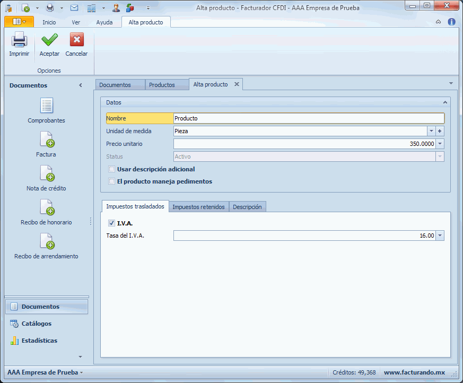
Task: Switch to the Impuestos retenidos tab
Action: tap(198, 207)
